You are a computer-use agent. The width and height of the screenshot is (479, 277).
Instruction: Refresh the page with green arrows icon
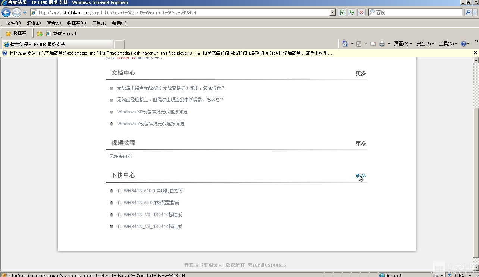(x=352, y=12)
